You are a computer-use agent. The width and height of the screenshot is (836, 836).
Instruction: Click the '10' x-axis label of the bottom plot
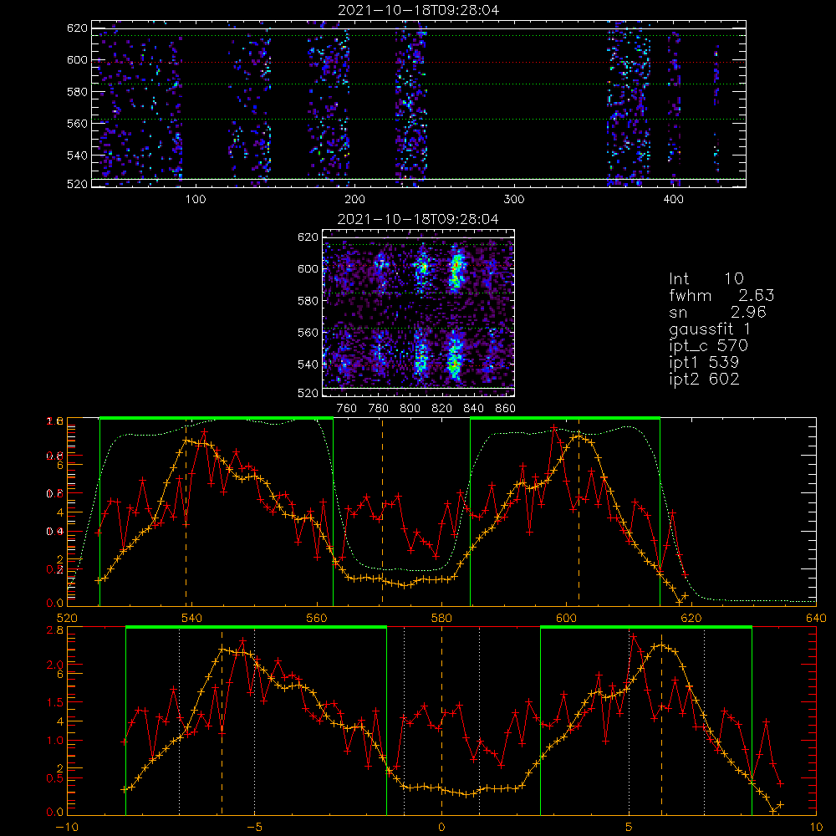(x=816, y=828)
